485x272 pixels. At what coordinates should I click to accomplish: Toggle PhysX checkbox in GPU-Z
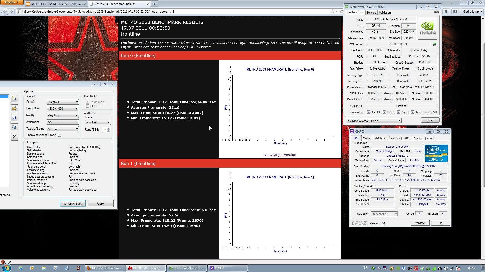(398, 112)
